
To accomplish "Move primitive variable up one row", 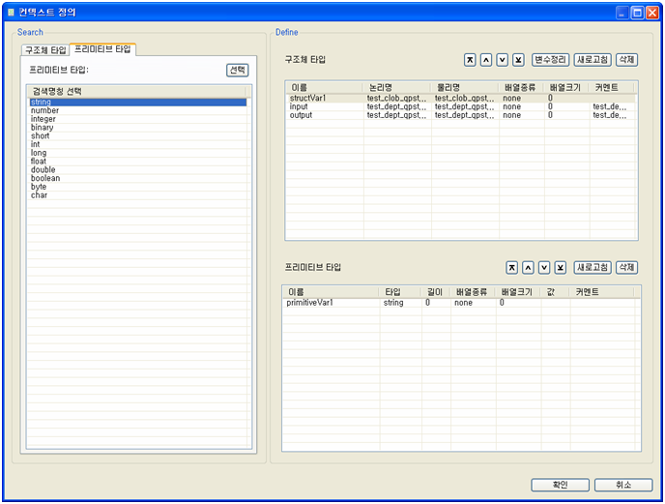I will click(528, 268).
